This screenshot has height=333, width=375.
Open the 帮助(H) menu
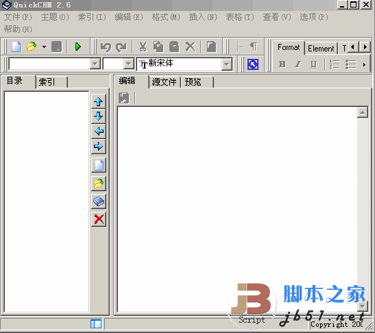click(x=18, y=29)
